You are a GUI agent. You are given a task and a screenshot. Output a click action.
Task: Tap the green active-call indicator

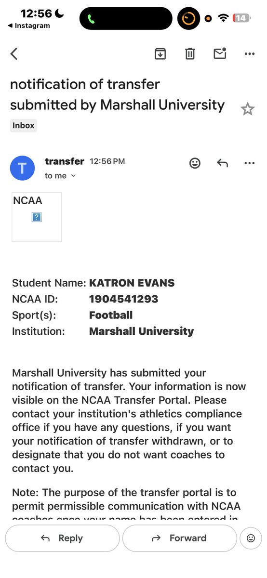point(92,19)
